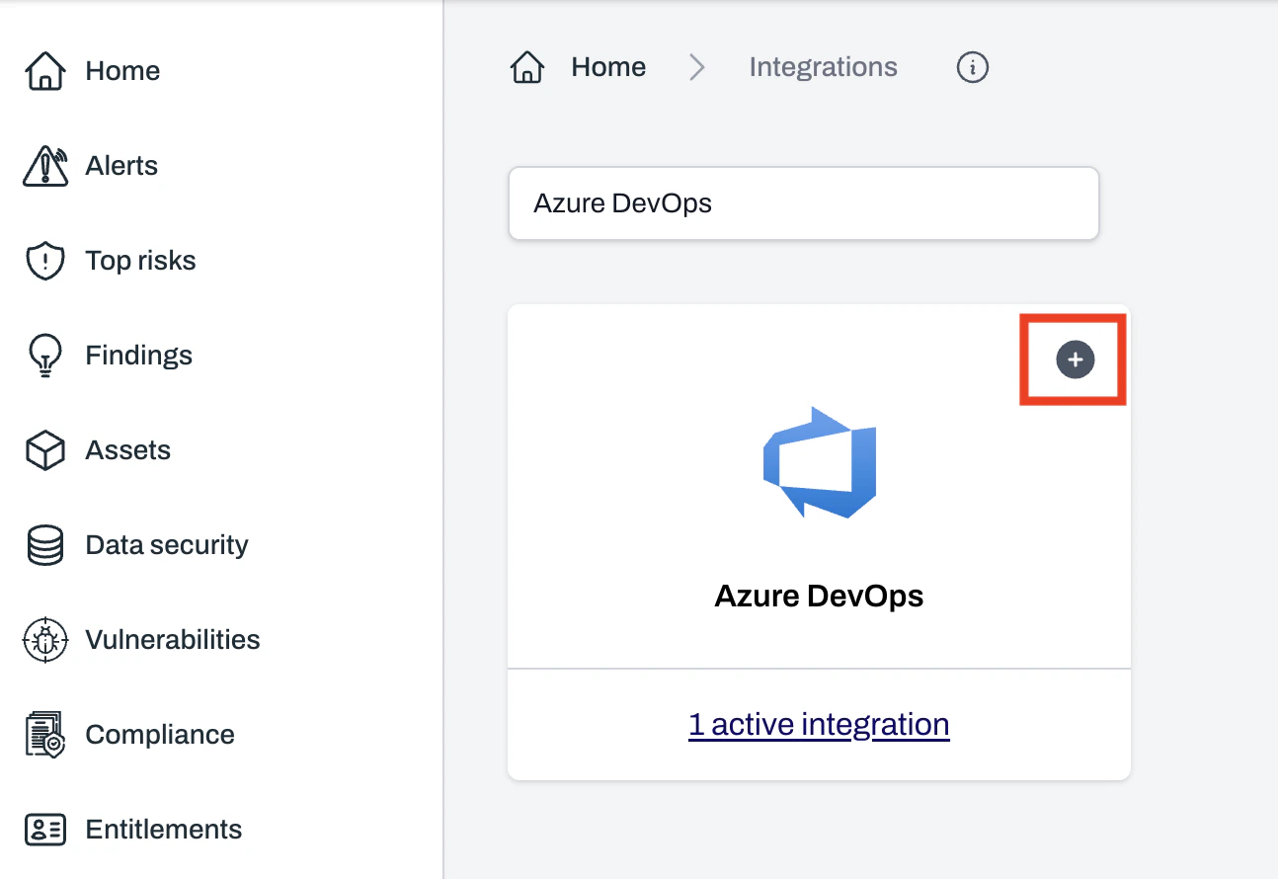The height and width of the screenshot is (879, 1278).
Task: Open the Findings lightbulb icon
Action: [44, 355]
